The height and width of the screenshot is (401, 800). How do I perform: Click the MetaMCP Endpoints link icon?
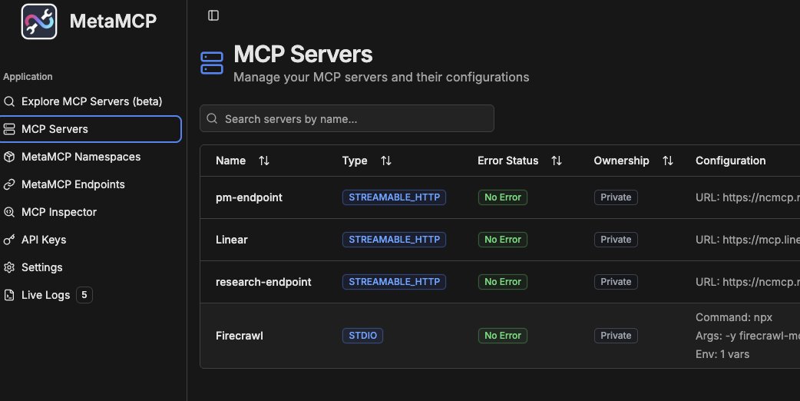[x=9, y=184]
